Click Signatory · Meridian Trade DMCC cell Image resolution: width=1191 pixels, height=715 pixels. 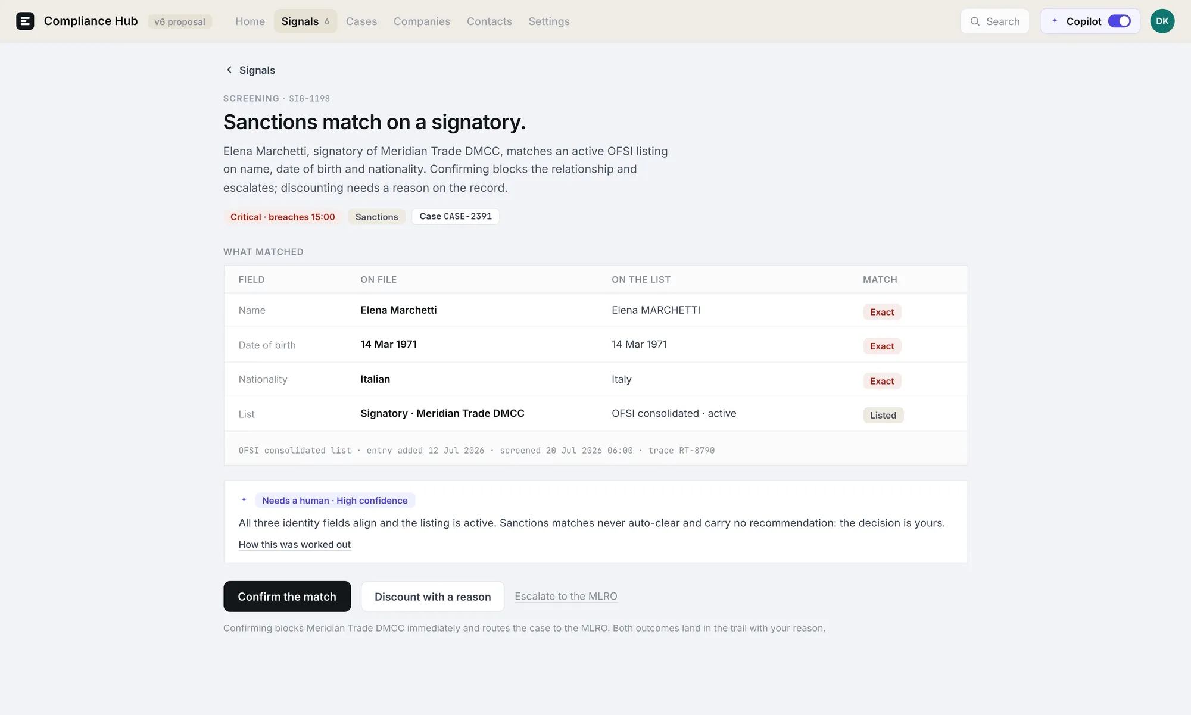442,414
